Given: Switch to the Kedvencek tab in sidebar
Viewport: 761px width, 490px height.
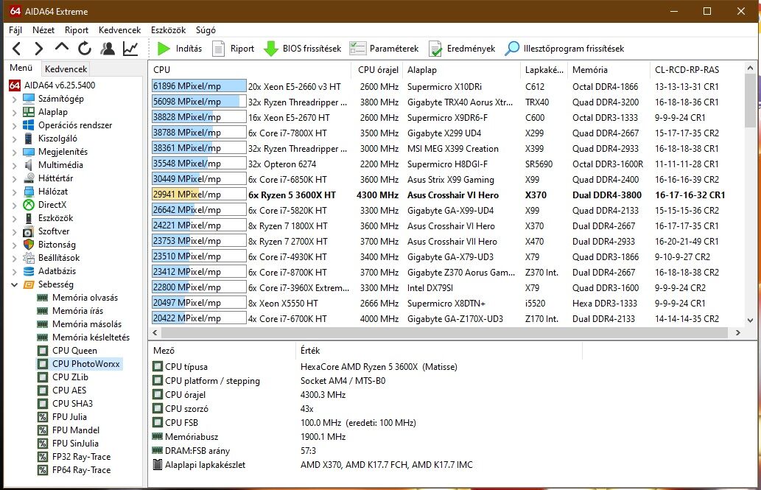Looking at the screenshot, I should point(66,69).
